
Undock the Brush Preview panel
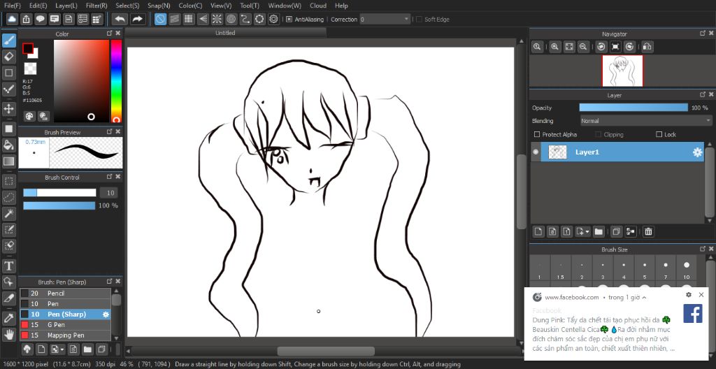click(x=109, y=131)
